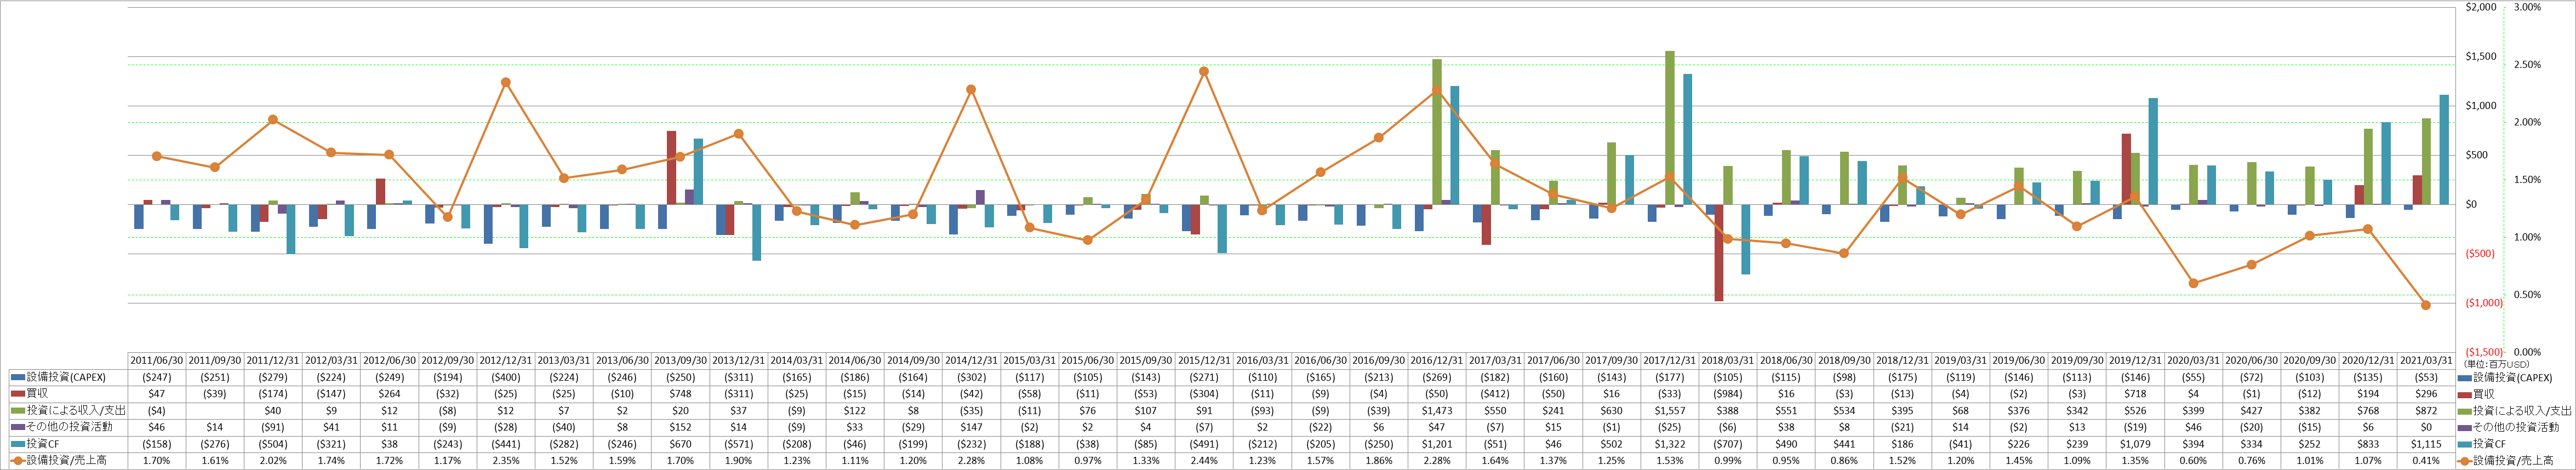Click CAPEX cell ($400) under 2012/12/31
This screenshot has width=2576, height=470.
pos(506,378)
